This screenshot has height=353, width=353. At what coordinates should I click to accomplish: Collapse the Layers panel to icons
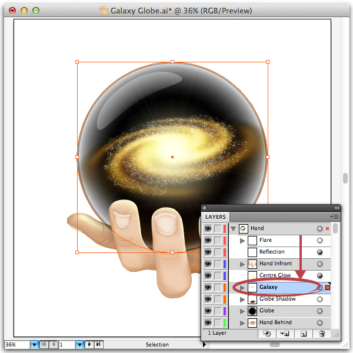pos(337,208)
